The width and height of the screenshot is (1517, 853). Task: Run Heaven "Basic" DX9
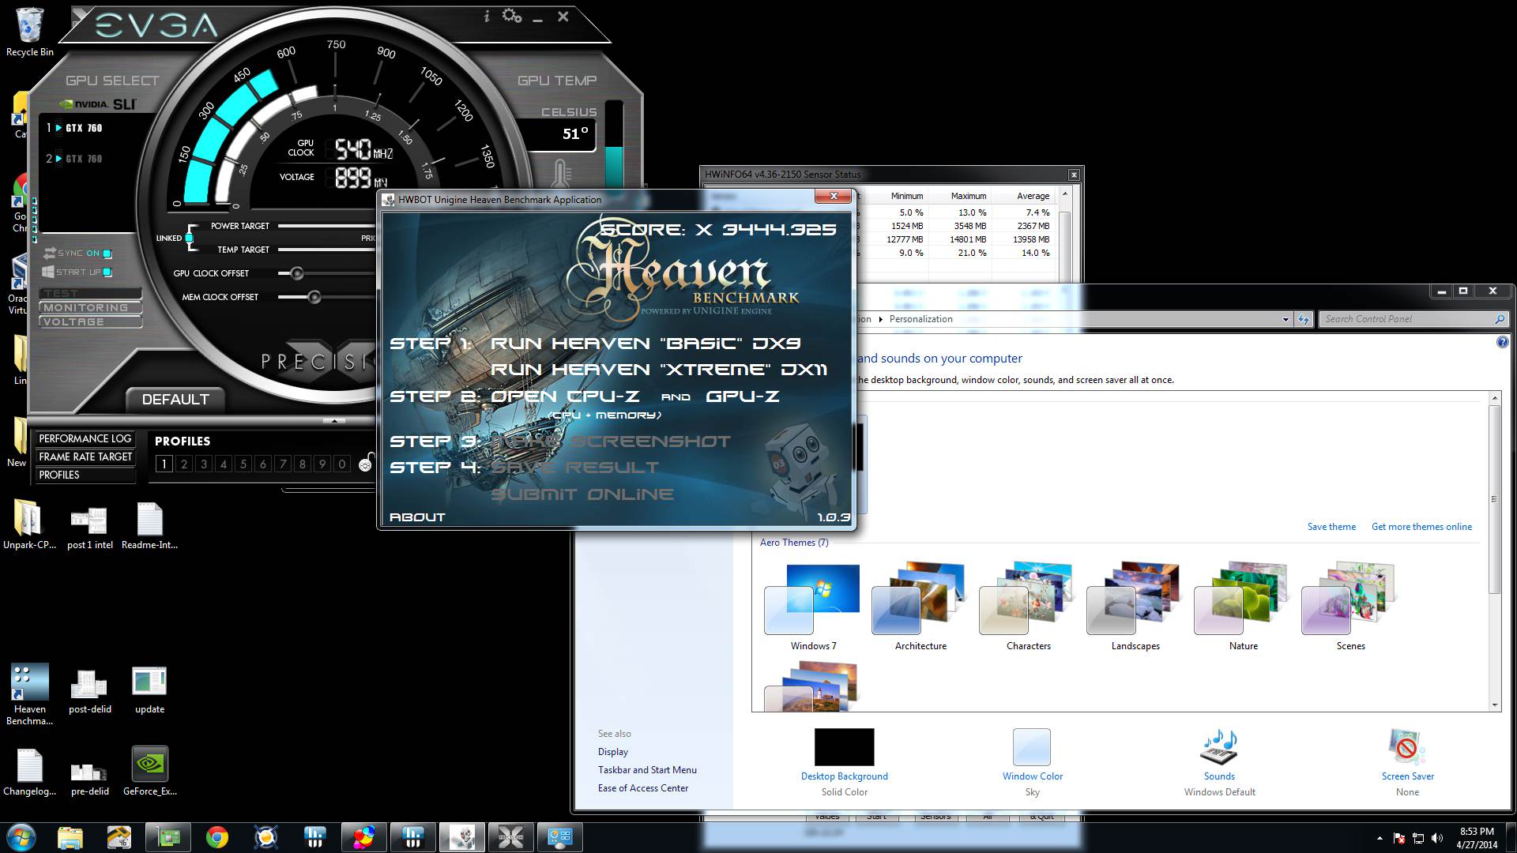[646, 344]
